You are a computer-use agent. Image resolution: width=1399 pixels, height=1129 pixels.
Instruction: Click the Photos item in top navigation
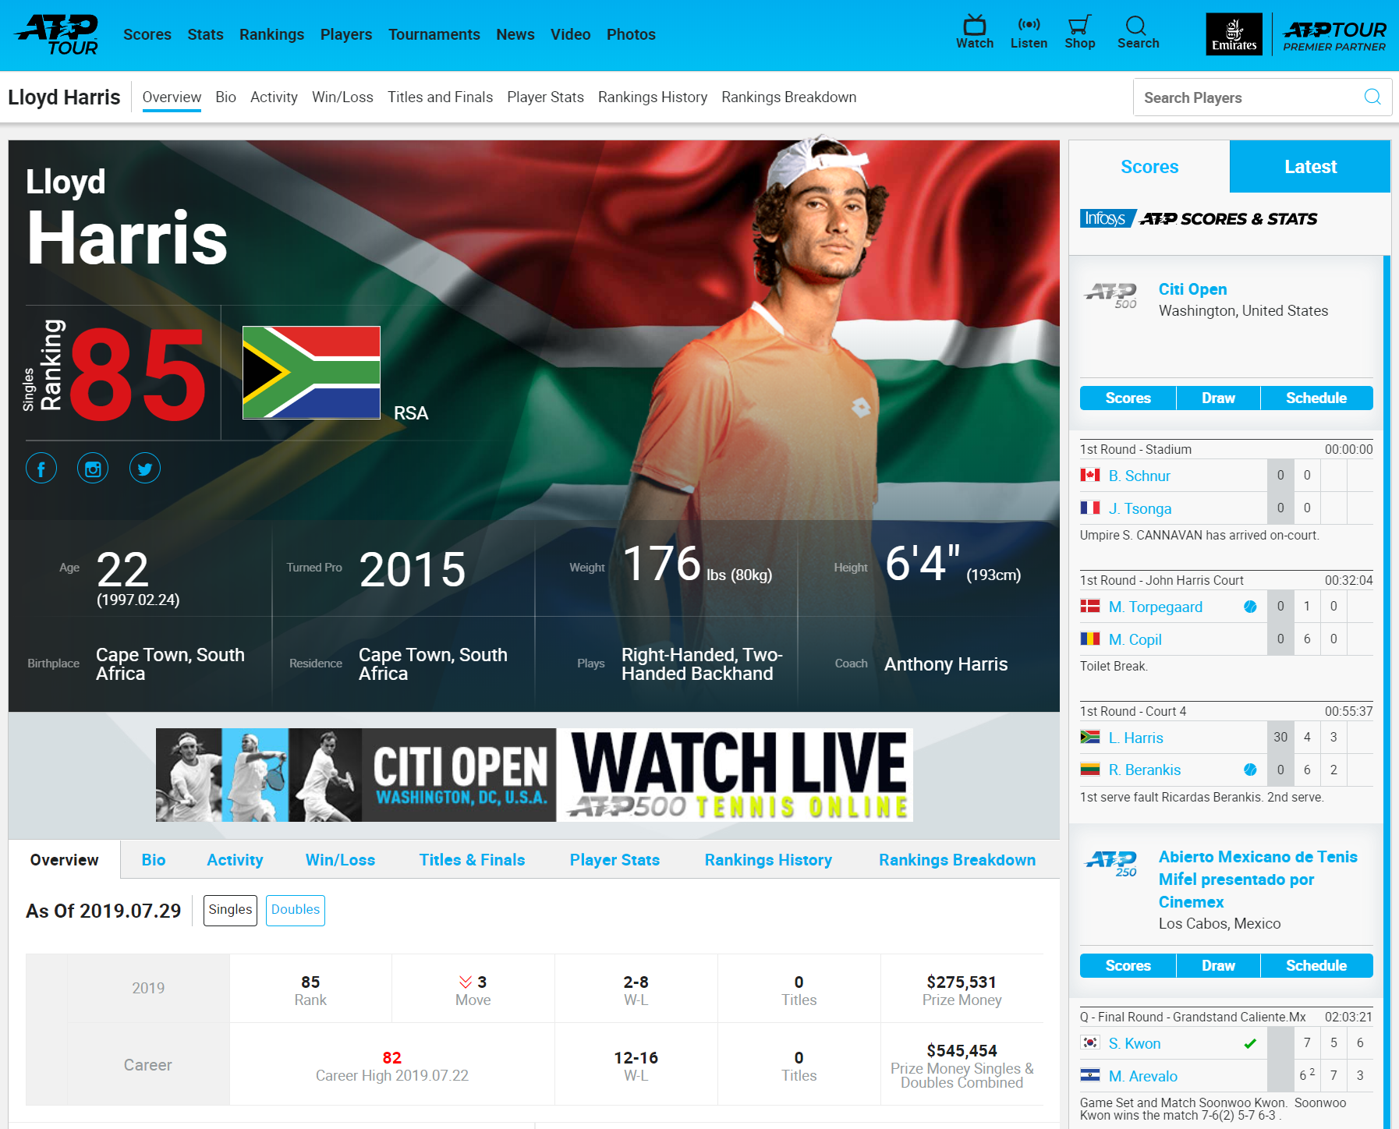coord(631,34)
